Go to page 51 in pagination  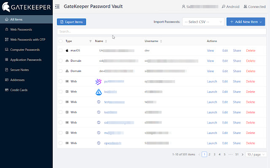pos(237,155)
